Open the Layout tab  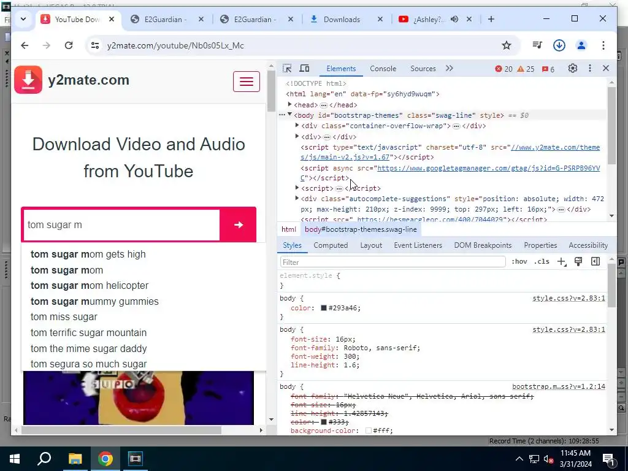coord(371,245)
